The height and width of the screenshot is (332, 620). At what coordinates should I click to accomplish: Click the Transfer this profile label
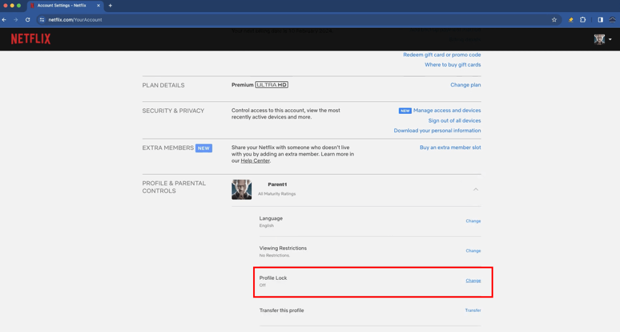(282, 310)
